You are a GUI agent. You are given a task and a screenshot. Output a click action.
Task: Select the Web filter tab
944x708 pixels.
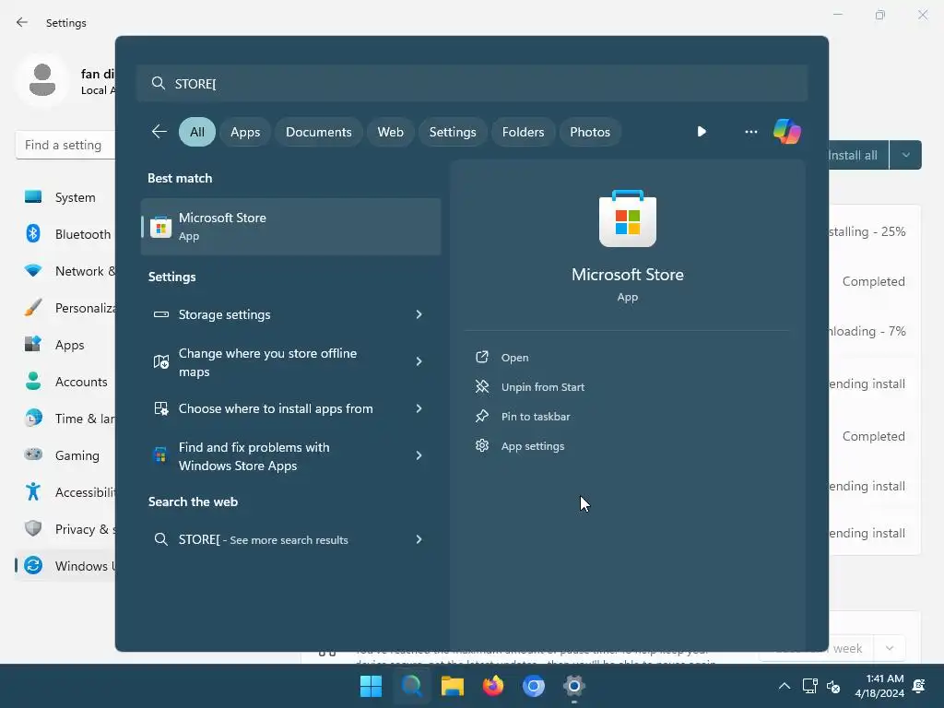[390, 132]
